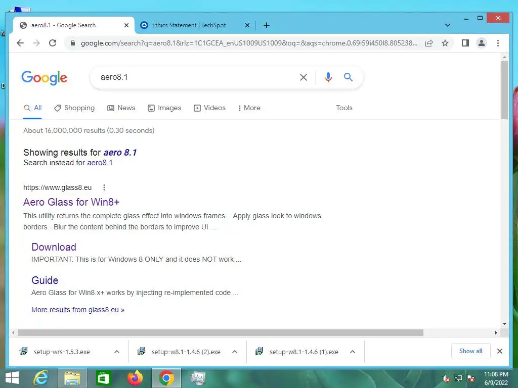Open the setup-w8.1-1.4.6 (2).exe download

click(x=186, y=352)
